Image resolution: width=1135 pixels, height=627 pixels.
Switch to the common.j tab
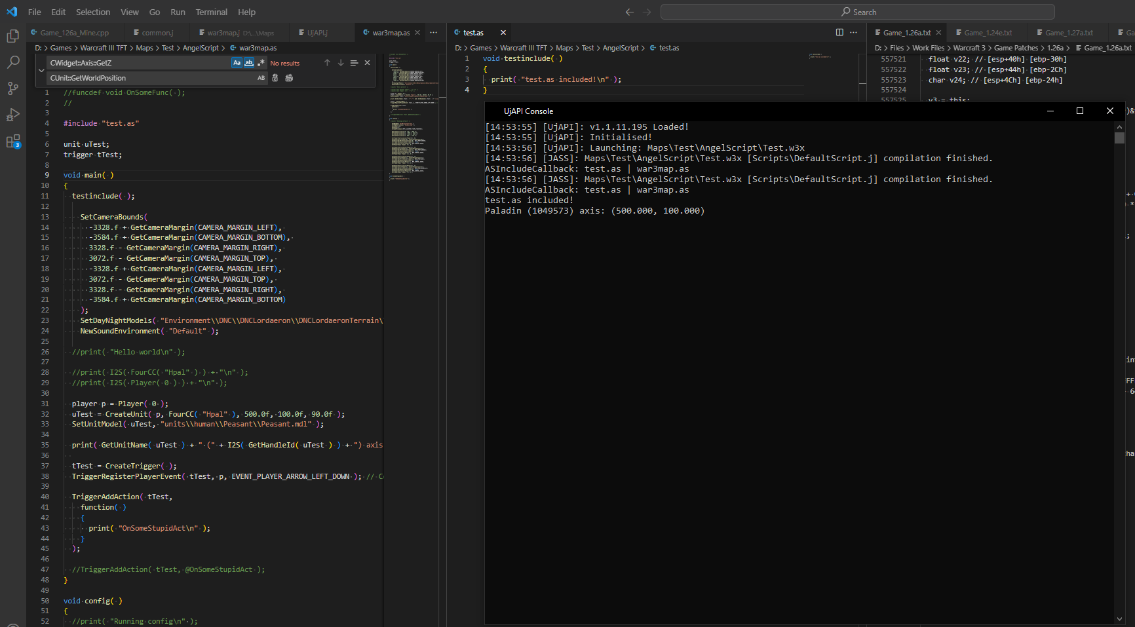[x=157, y=33]
